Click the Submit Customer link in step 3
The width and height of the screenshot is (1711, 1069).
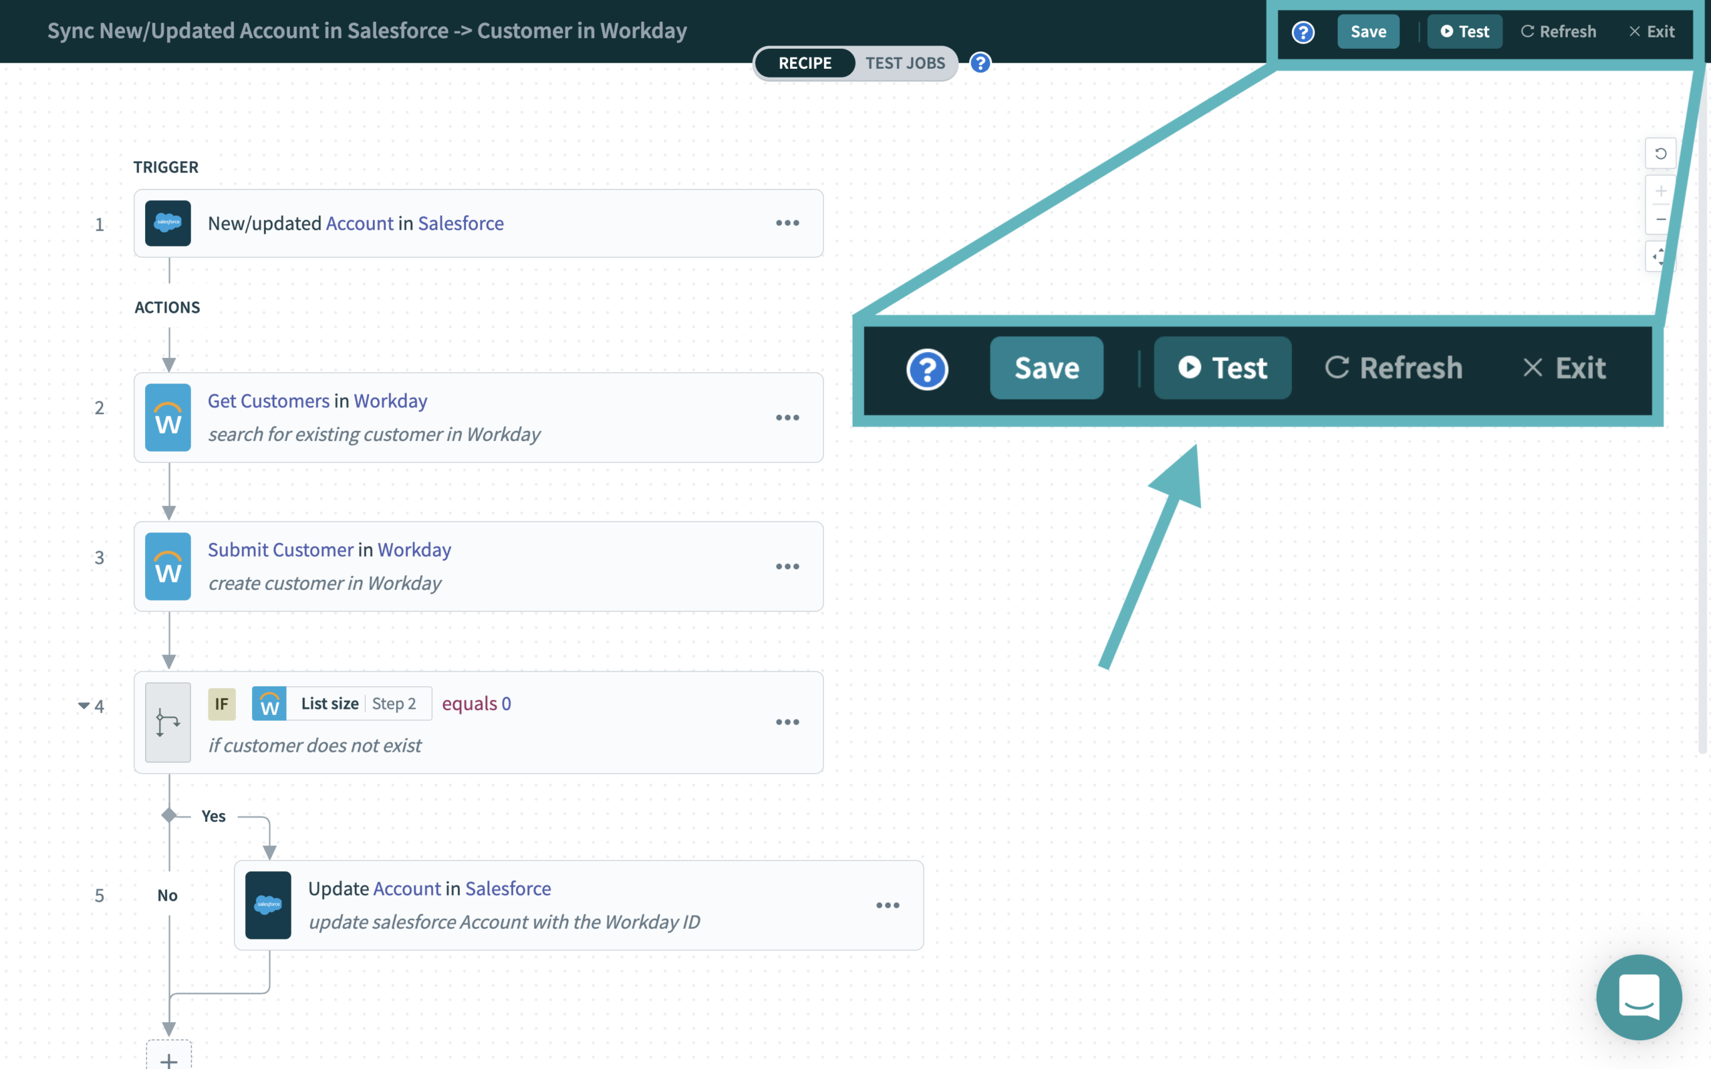[280, 550]
